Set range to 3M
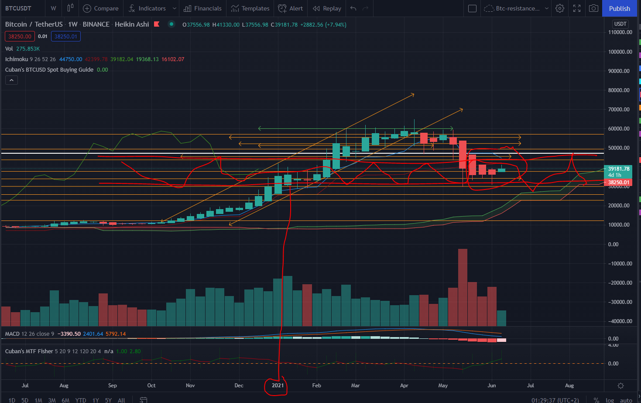The height and width of the screenshot is (403, 641). coord(52,400)
